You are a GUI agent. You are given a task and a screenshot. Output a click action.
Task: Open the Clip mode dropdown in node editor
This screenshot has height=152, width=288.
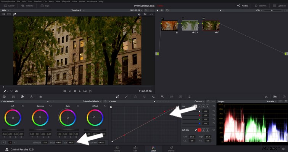(259, 10)
